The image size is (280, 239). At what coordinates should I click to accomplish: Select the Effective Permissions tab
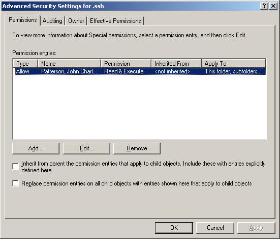[x=115, y=21]
